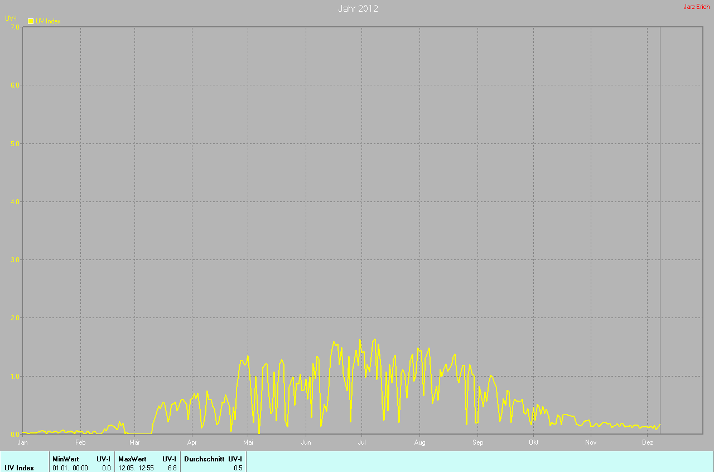
Task: Click the chart title 'Jahr 2012'
Action: (x=358, y=8)
